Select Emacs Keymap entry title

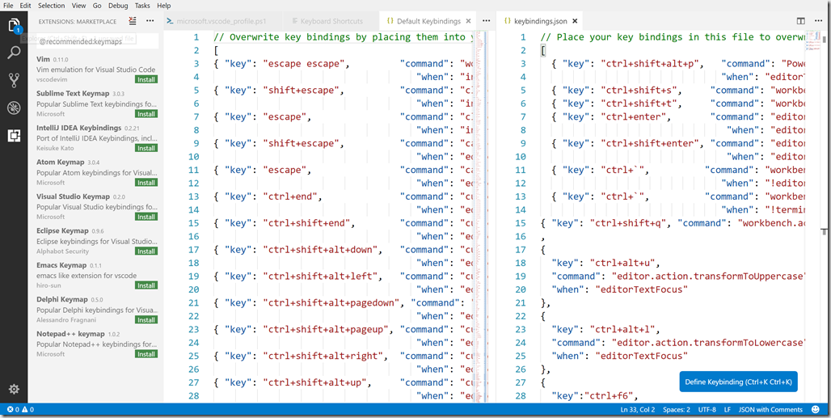point(61,265)
